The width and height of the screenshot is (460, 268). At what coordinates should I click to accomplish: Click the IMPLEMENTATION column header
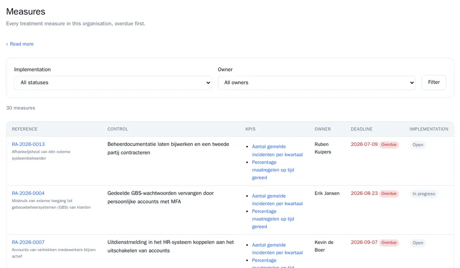point(429,129)
